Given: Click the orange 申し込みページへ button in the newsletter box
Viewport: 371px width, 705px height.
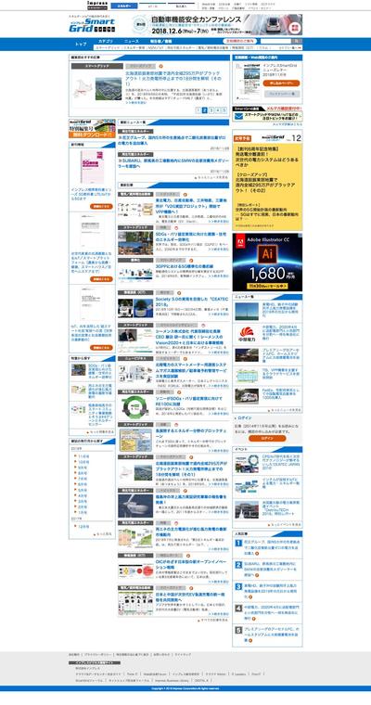Looking at the screenshot, I should coord(282,83).
